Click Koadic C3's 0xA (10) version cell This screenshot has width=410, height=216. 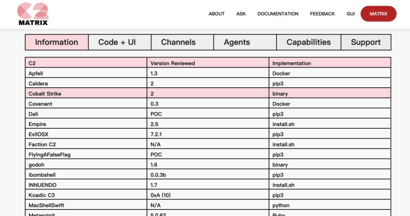(x=208, y=195)
